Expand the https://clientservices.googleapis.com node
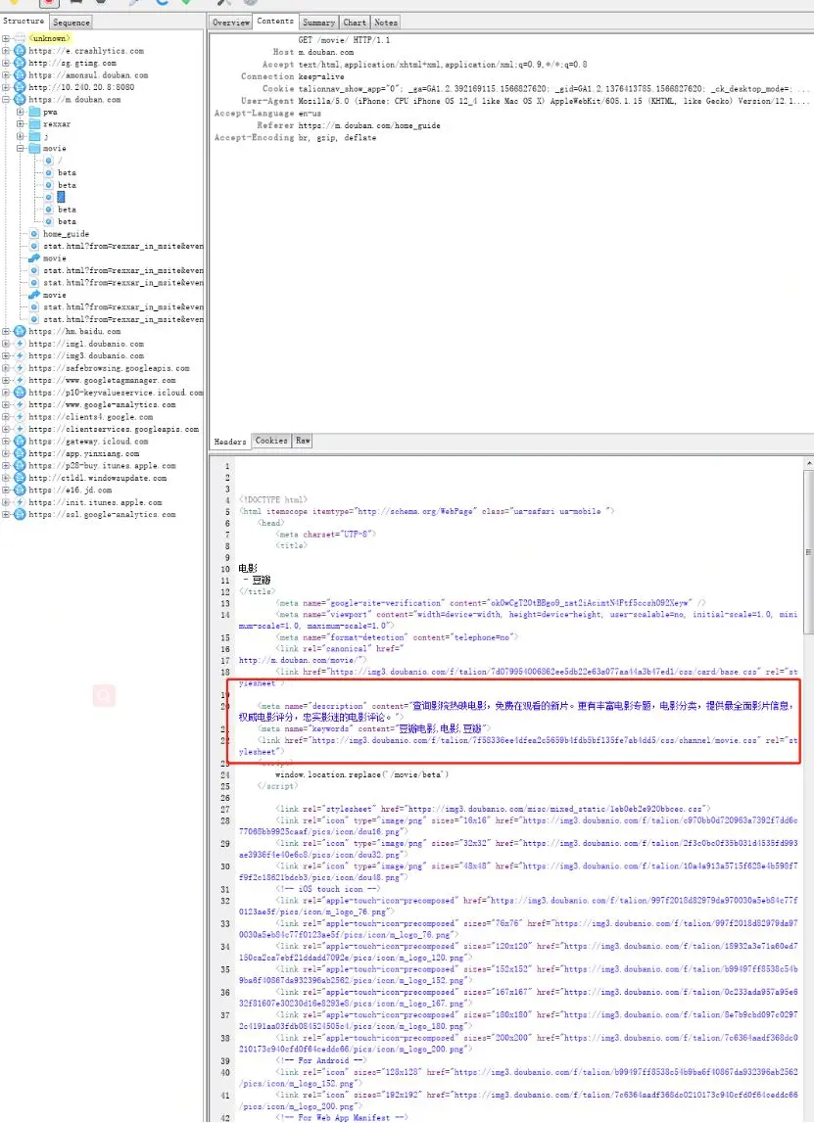This screenshot has height=1123, width=814. [6, 429]
